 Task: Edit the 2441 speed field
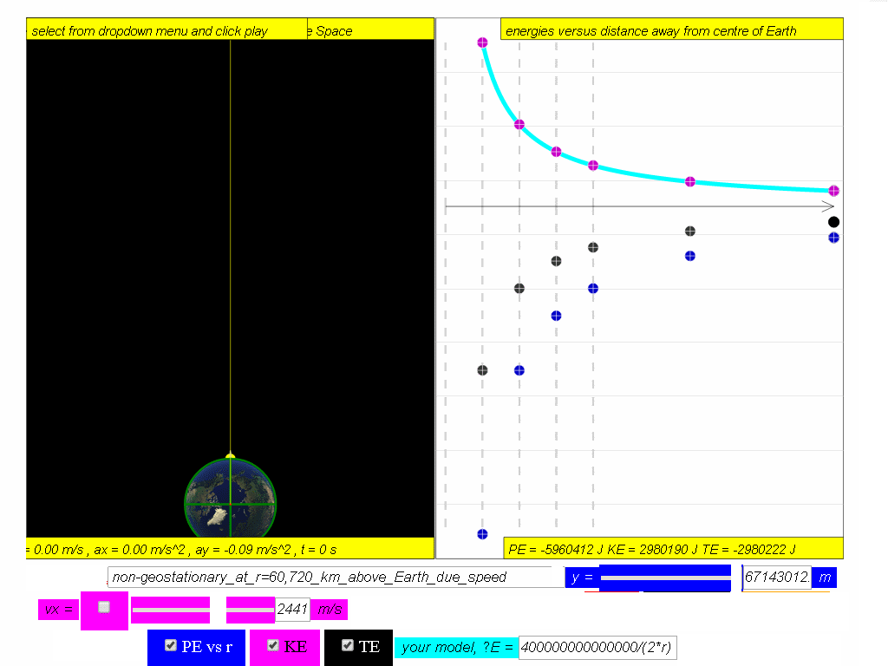click(x=292, y=610)
